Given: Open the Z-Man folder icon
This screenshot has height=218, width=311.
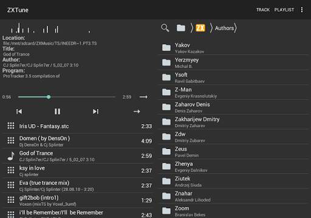Looking at the screenshot, I should point(166,92).
